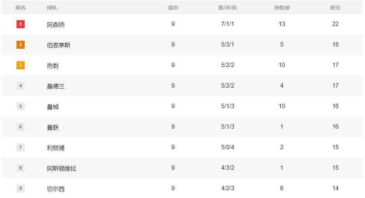Viewport: 365px width, 198px height.
Task: Open the 阿森纳 team link
Action: coord(56,25)
